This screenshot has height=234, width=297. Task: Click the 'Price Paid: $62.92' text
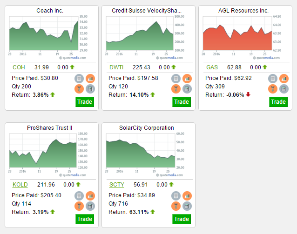(x=229, y=78)
